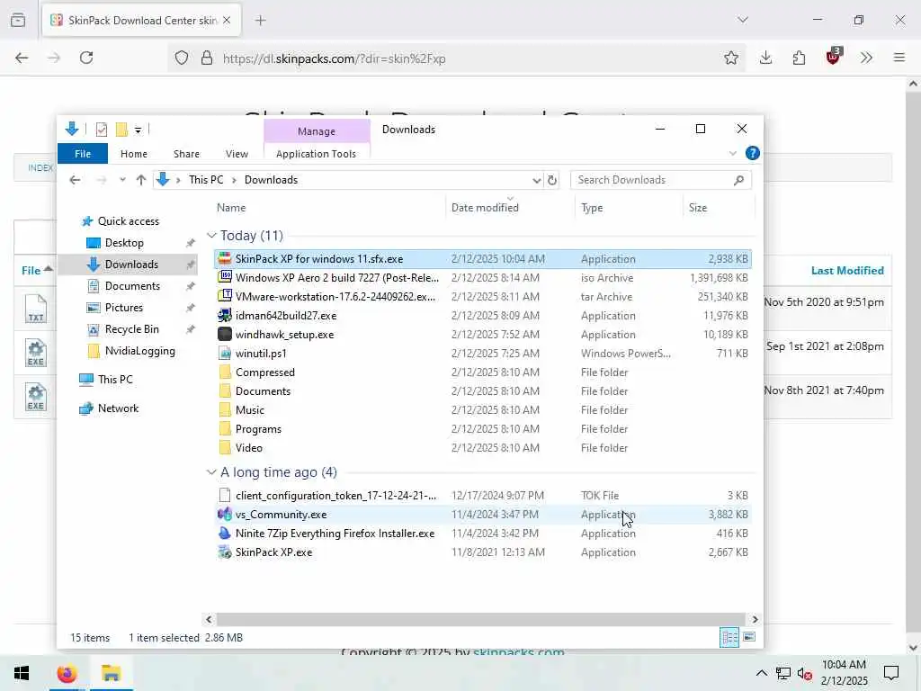Select the vs_Community.exe icon
This screenshot has width=921, height=691.
(224, 515)
